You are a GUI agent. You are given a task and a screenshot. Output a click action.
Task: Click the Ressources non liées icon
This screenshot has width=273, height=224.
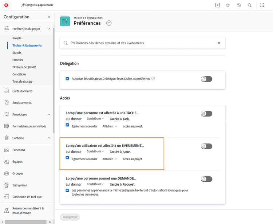7,211
